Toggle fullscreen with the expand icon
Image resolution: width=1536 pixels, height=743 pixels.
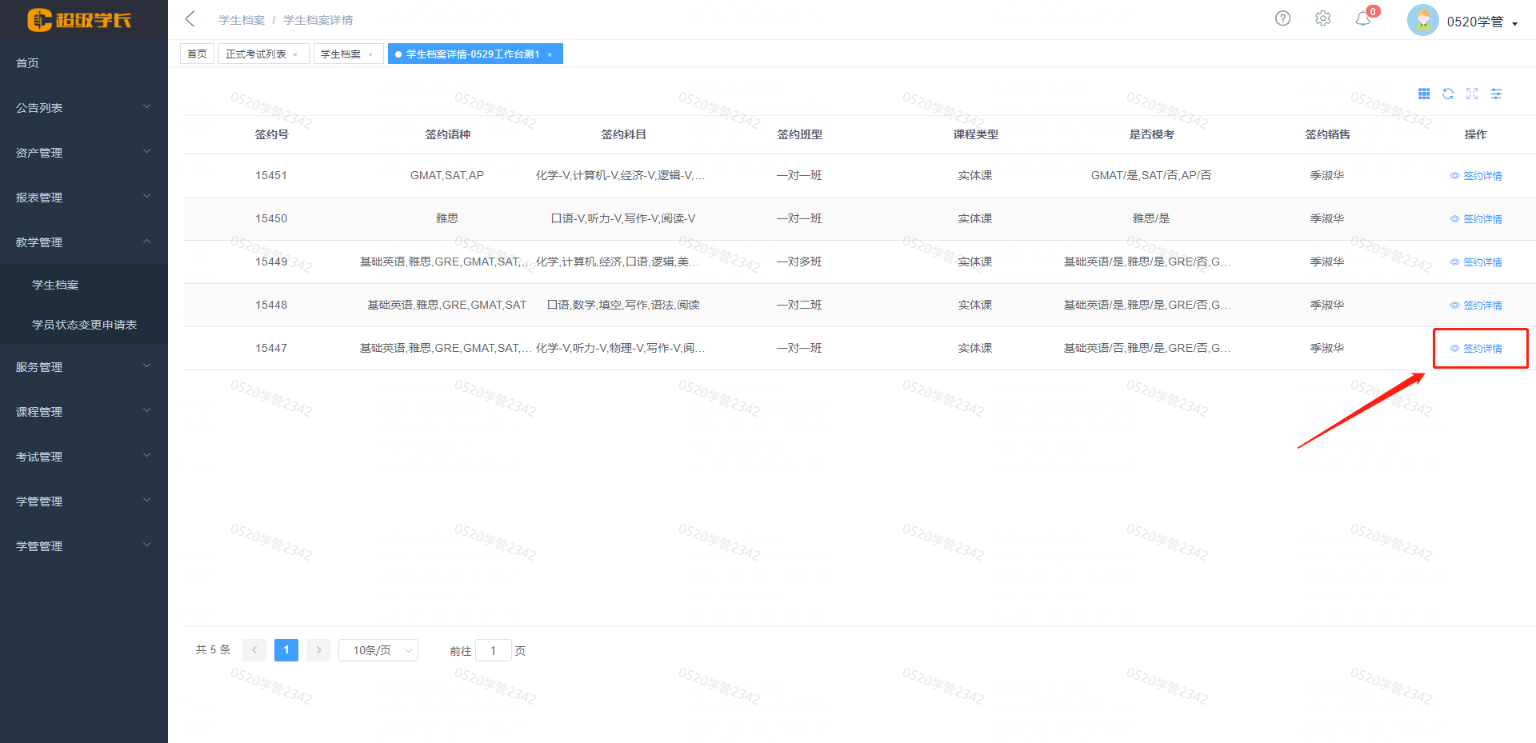pos(1472,94)
